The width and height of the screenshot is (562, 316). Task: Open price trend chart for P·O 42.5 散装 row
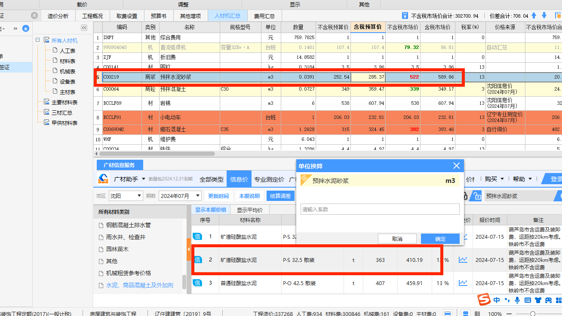pyautogui.click(x=463, y=283)
